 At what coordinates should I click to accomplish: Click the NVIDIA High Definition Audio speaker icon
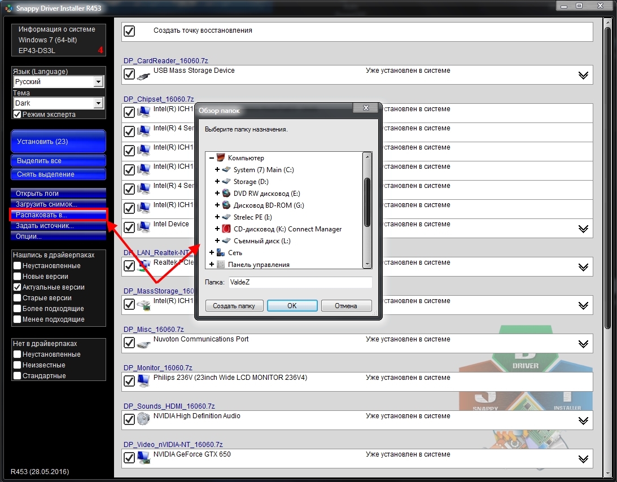[143, 419]
